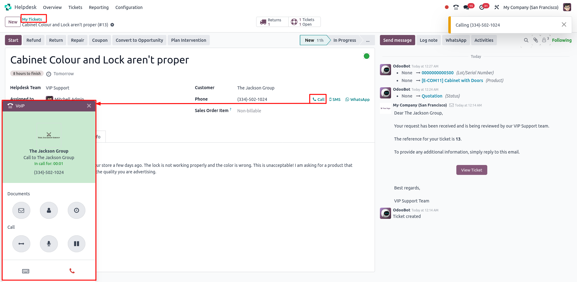Open the Configuration menu
The image size is (577, 282).
129,7
